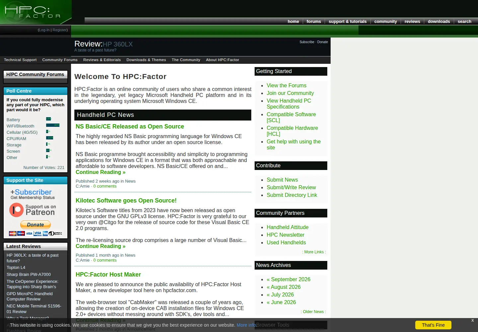Click the More info cookie link

(246, 325)
